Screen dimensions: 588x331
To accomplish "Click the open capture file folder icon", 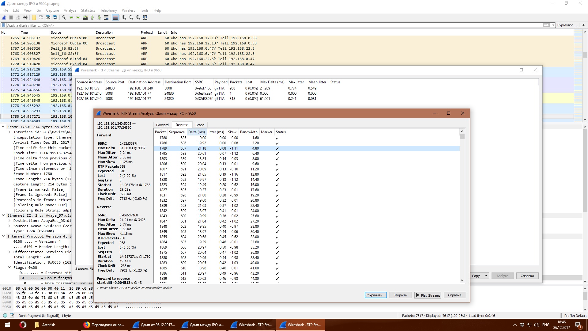I will coord(34,17).
